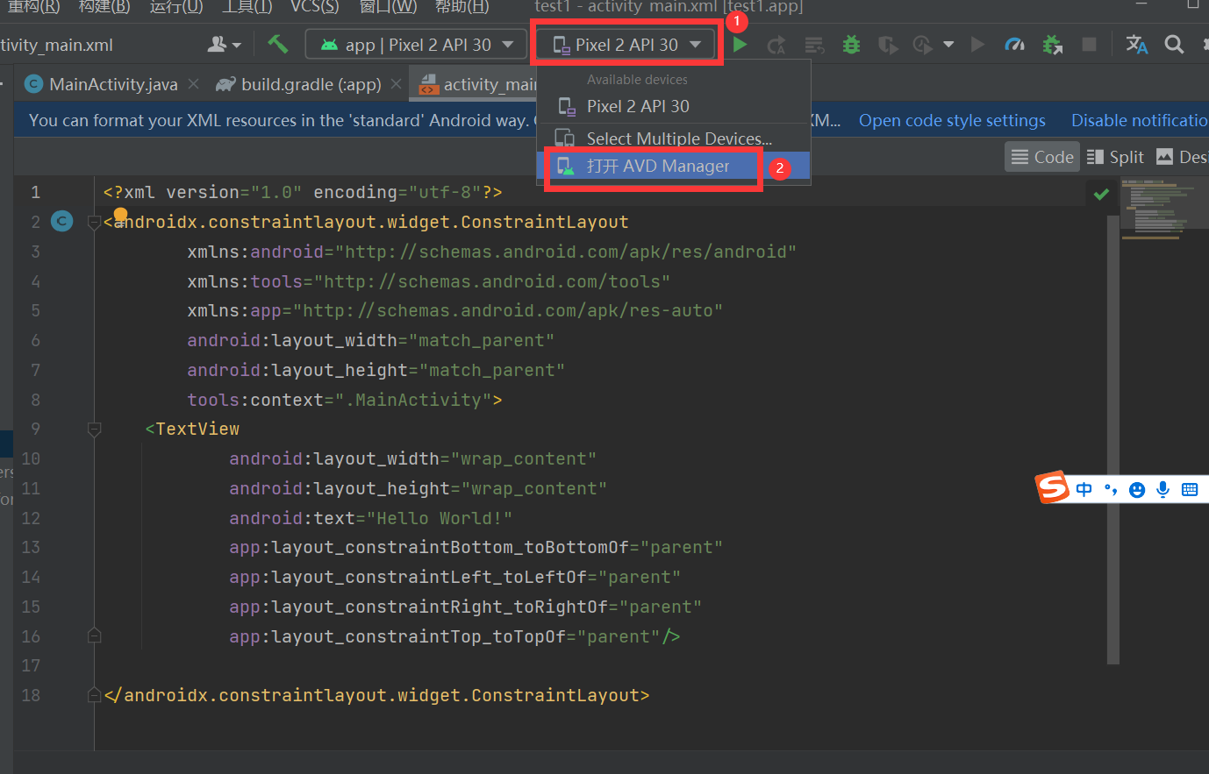The height and width of the screenshot is (774, 1209).
Task: Select Select Multiple Devices option
Action: 679,138
